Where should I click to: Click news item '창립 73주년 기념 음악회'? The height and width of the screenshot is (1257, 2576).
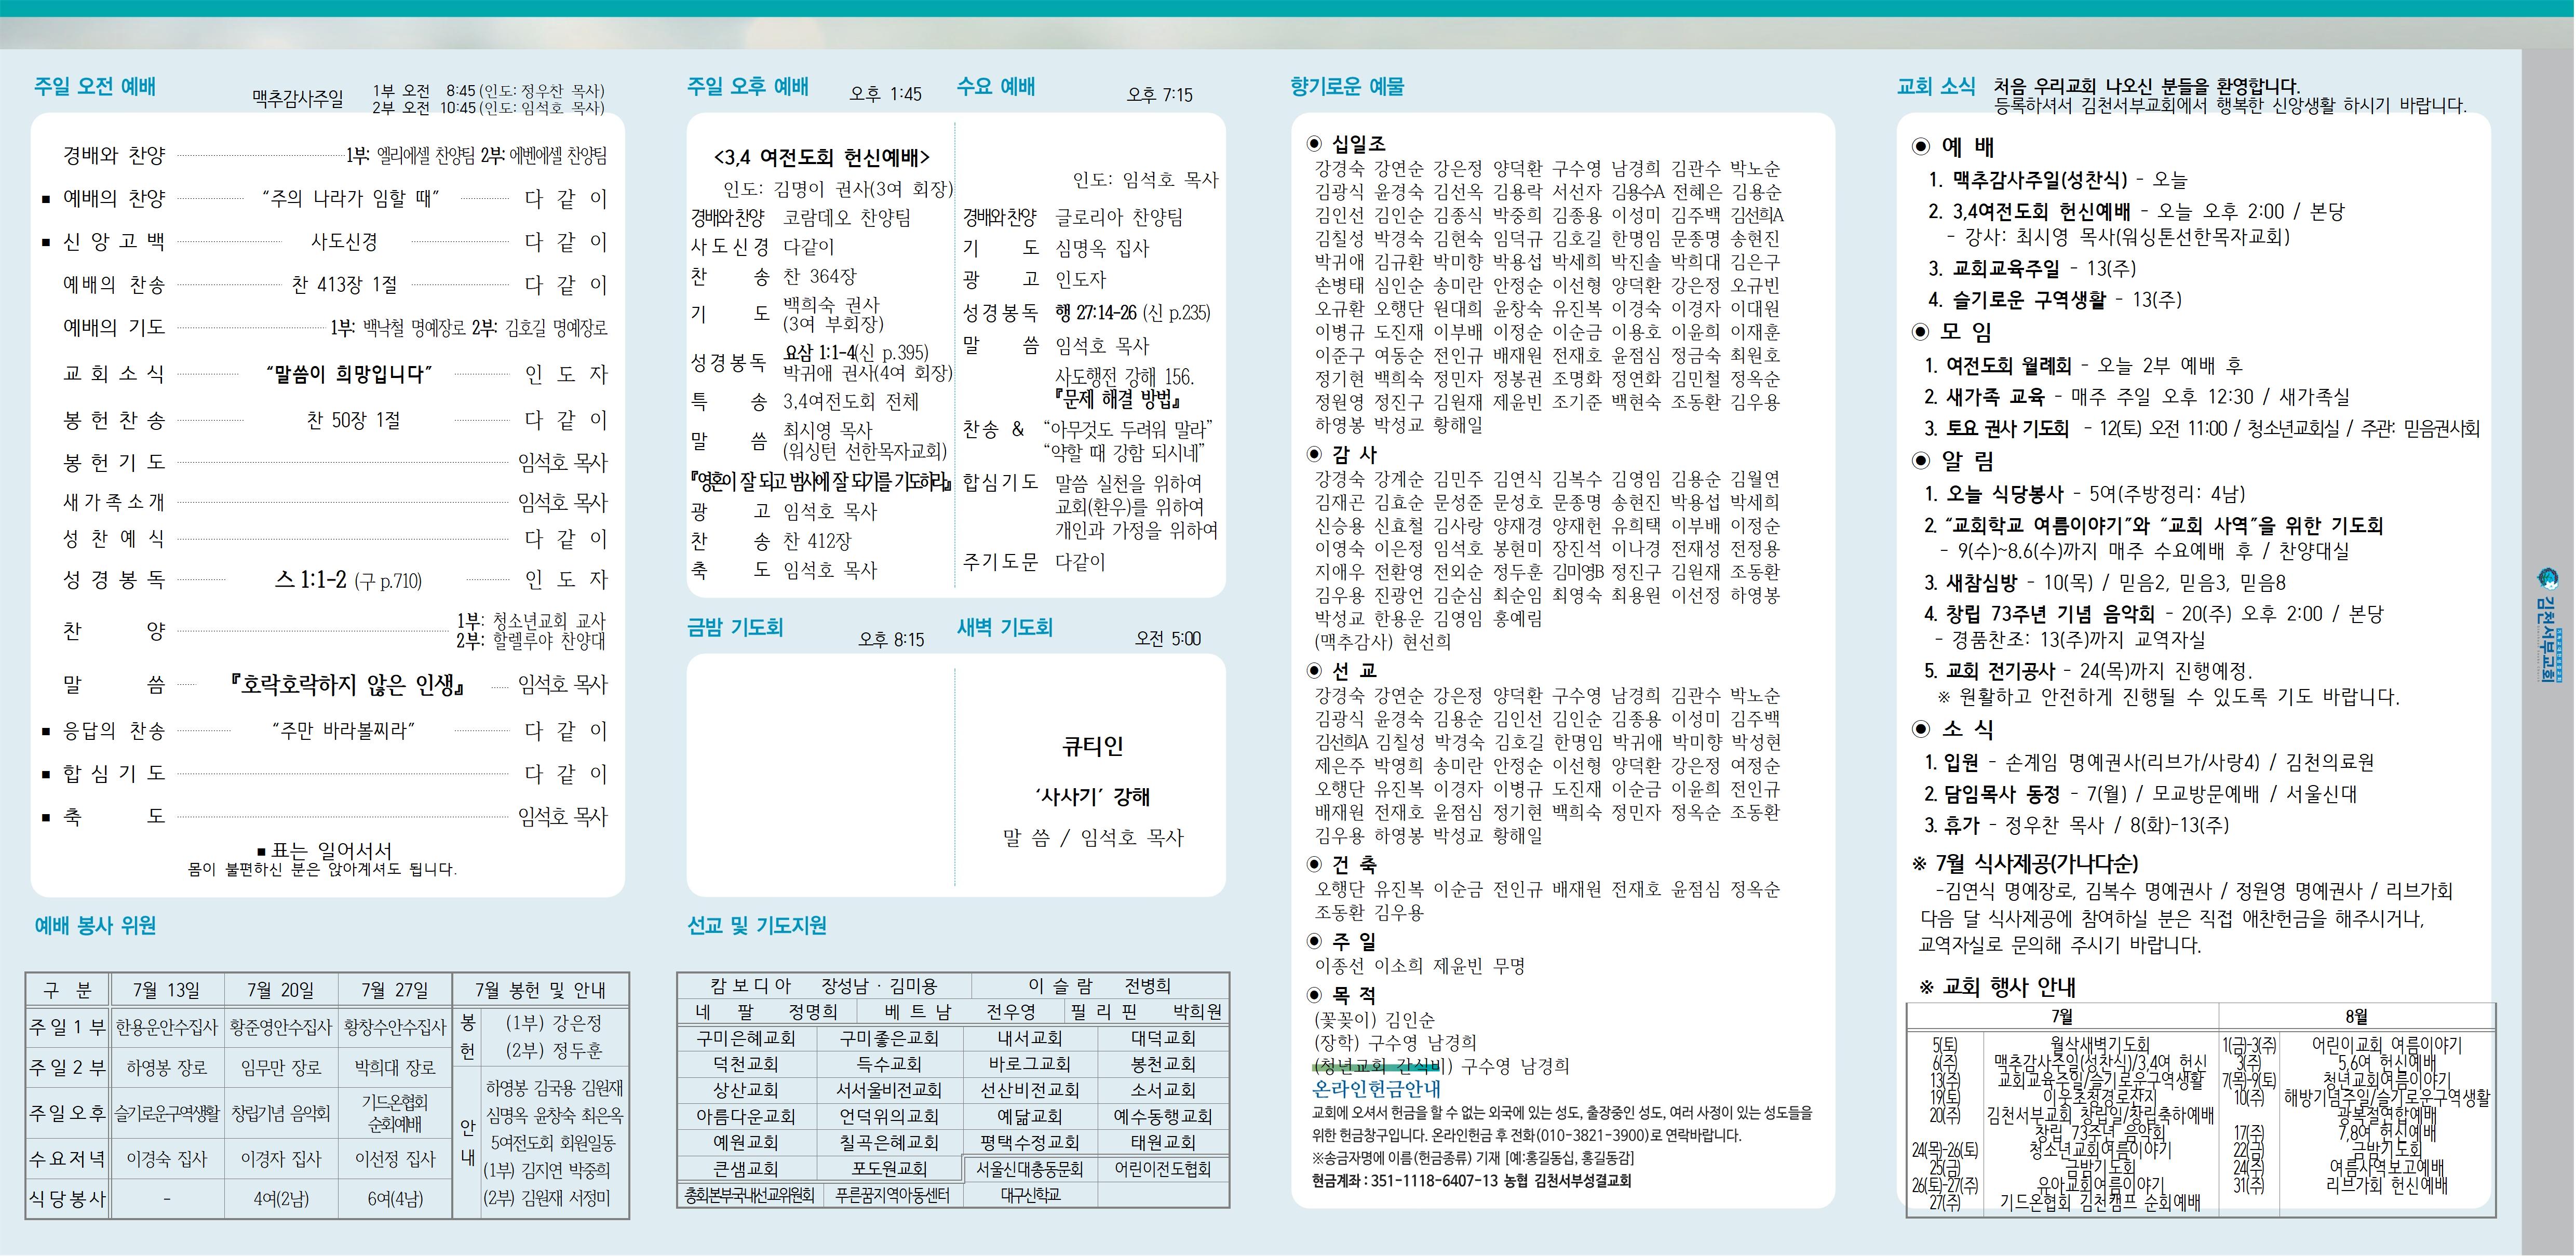(x=2050, y=613)
